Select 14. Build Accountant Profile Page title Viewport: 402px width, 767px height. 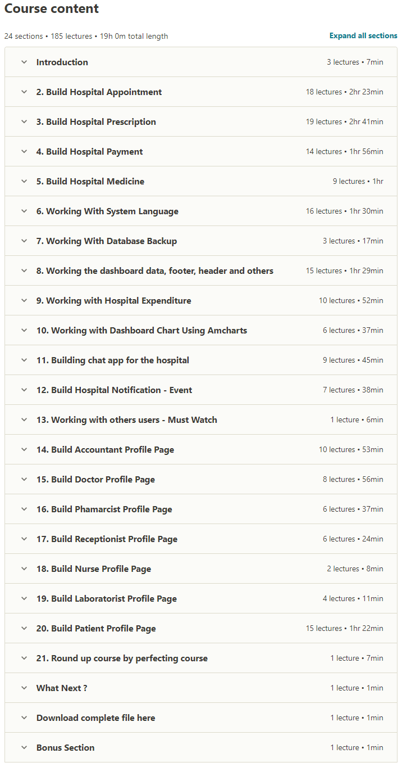[105, 450]
